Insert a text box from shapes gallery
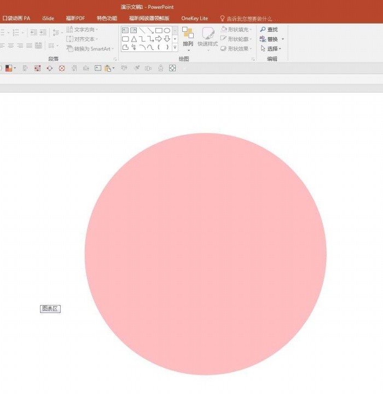 point(125,31)
